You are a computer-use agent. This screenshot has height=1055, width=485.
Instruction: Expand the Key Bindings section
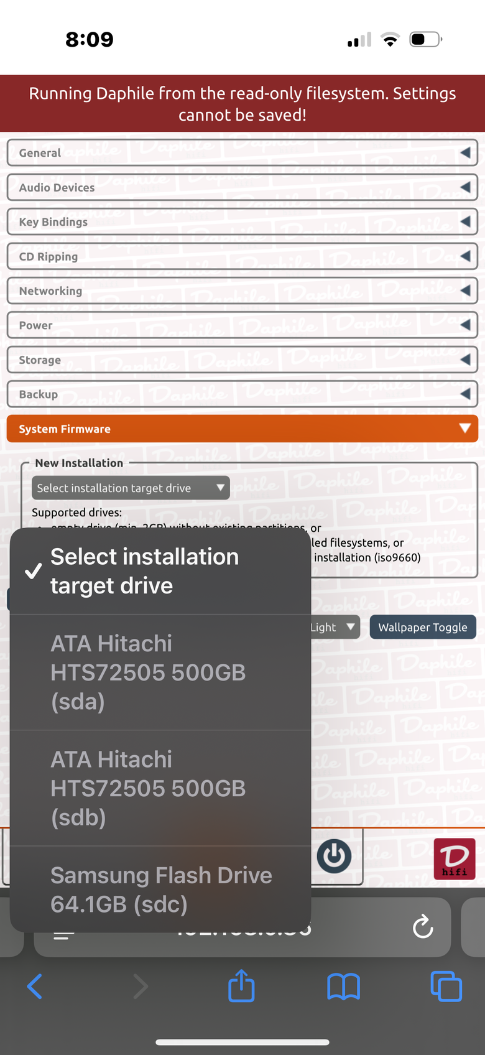click(242, 222)
